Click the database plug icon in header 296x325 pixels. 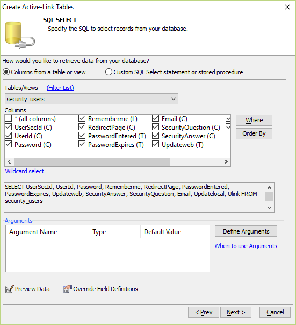(20, 35)
